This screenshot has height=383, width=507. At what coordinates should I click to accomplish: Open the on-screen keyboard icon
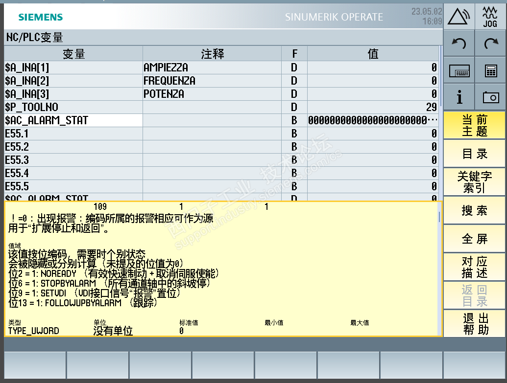pos(459,70)
